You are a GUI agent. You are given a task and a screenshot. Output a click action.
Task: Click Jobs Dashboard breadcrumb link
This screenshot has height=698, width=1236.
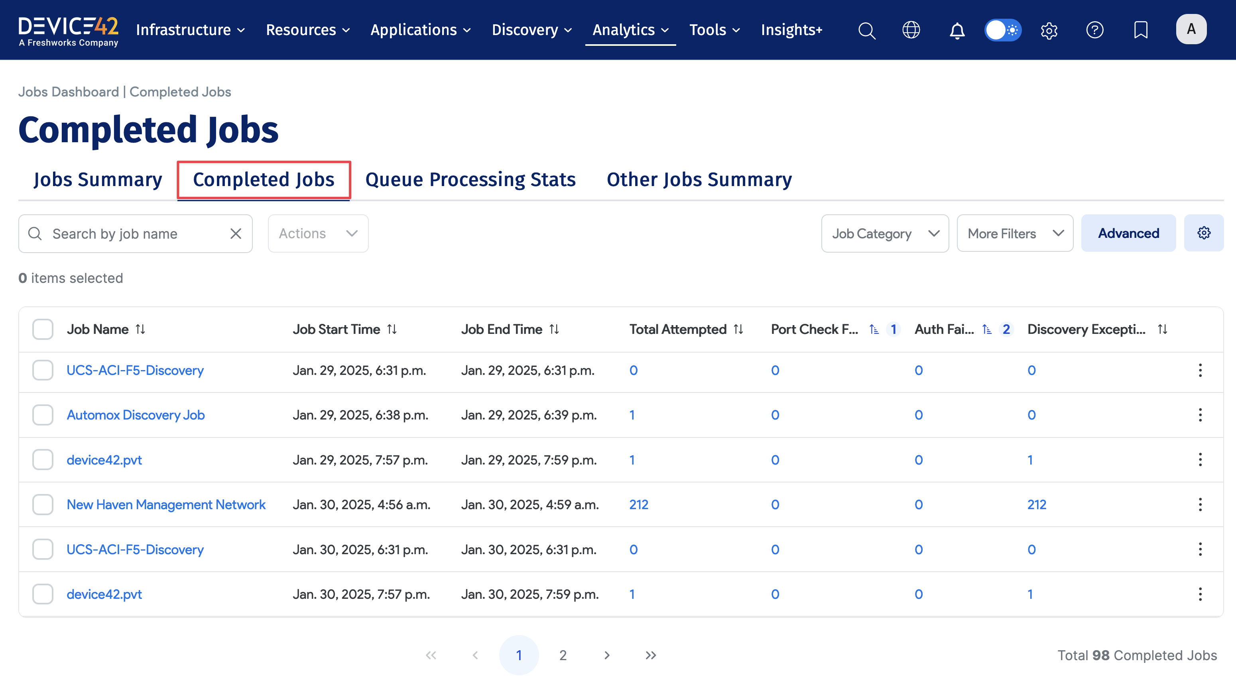pyautogui.click(x=69, y=92)
